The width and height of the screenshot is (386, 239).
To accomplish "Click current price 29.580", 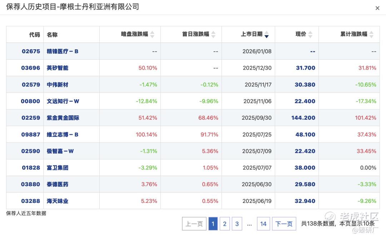I will 305,184.
